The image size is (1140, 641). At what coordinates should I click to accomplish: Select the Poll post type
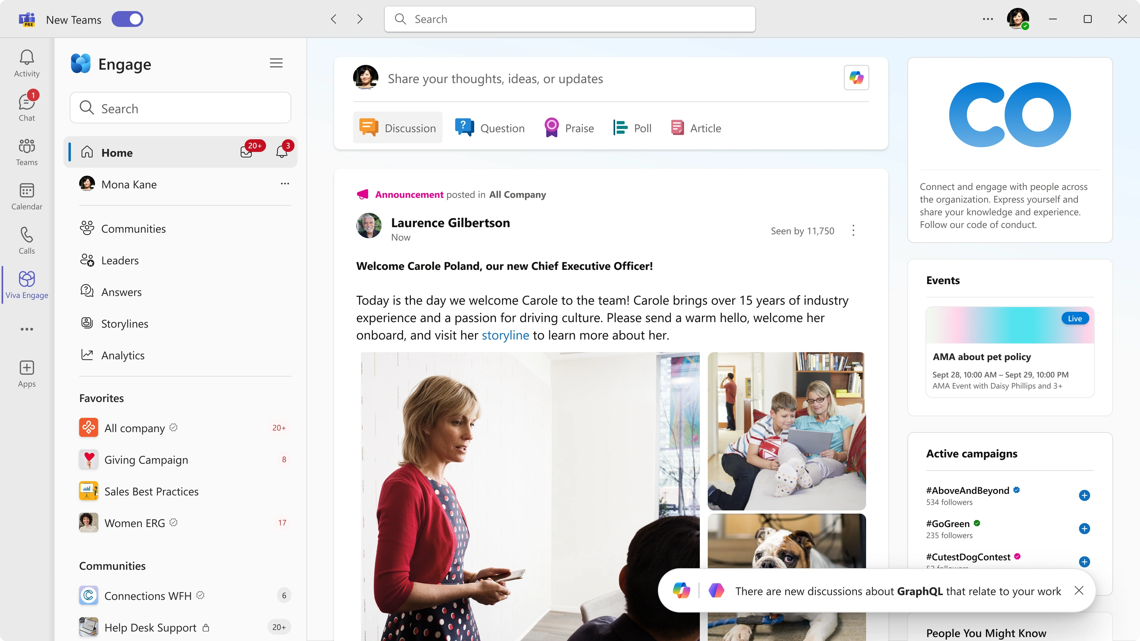[x=632, y=128]
